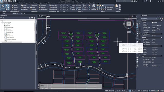Click the Feature Line tool
The image size is (164, 92).
[25, 7]
